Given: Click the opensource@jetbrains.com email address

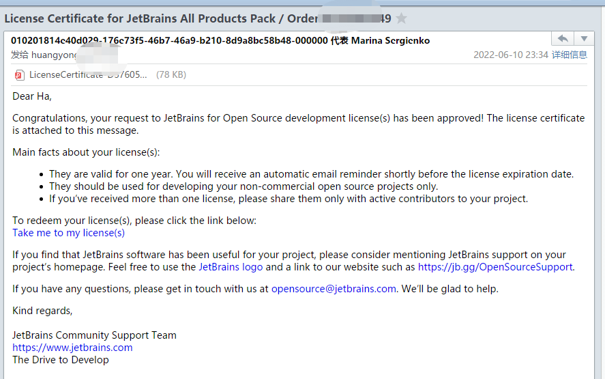Looking at the screenshot, I should click(334, 289).
